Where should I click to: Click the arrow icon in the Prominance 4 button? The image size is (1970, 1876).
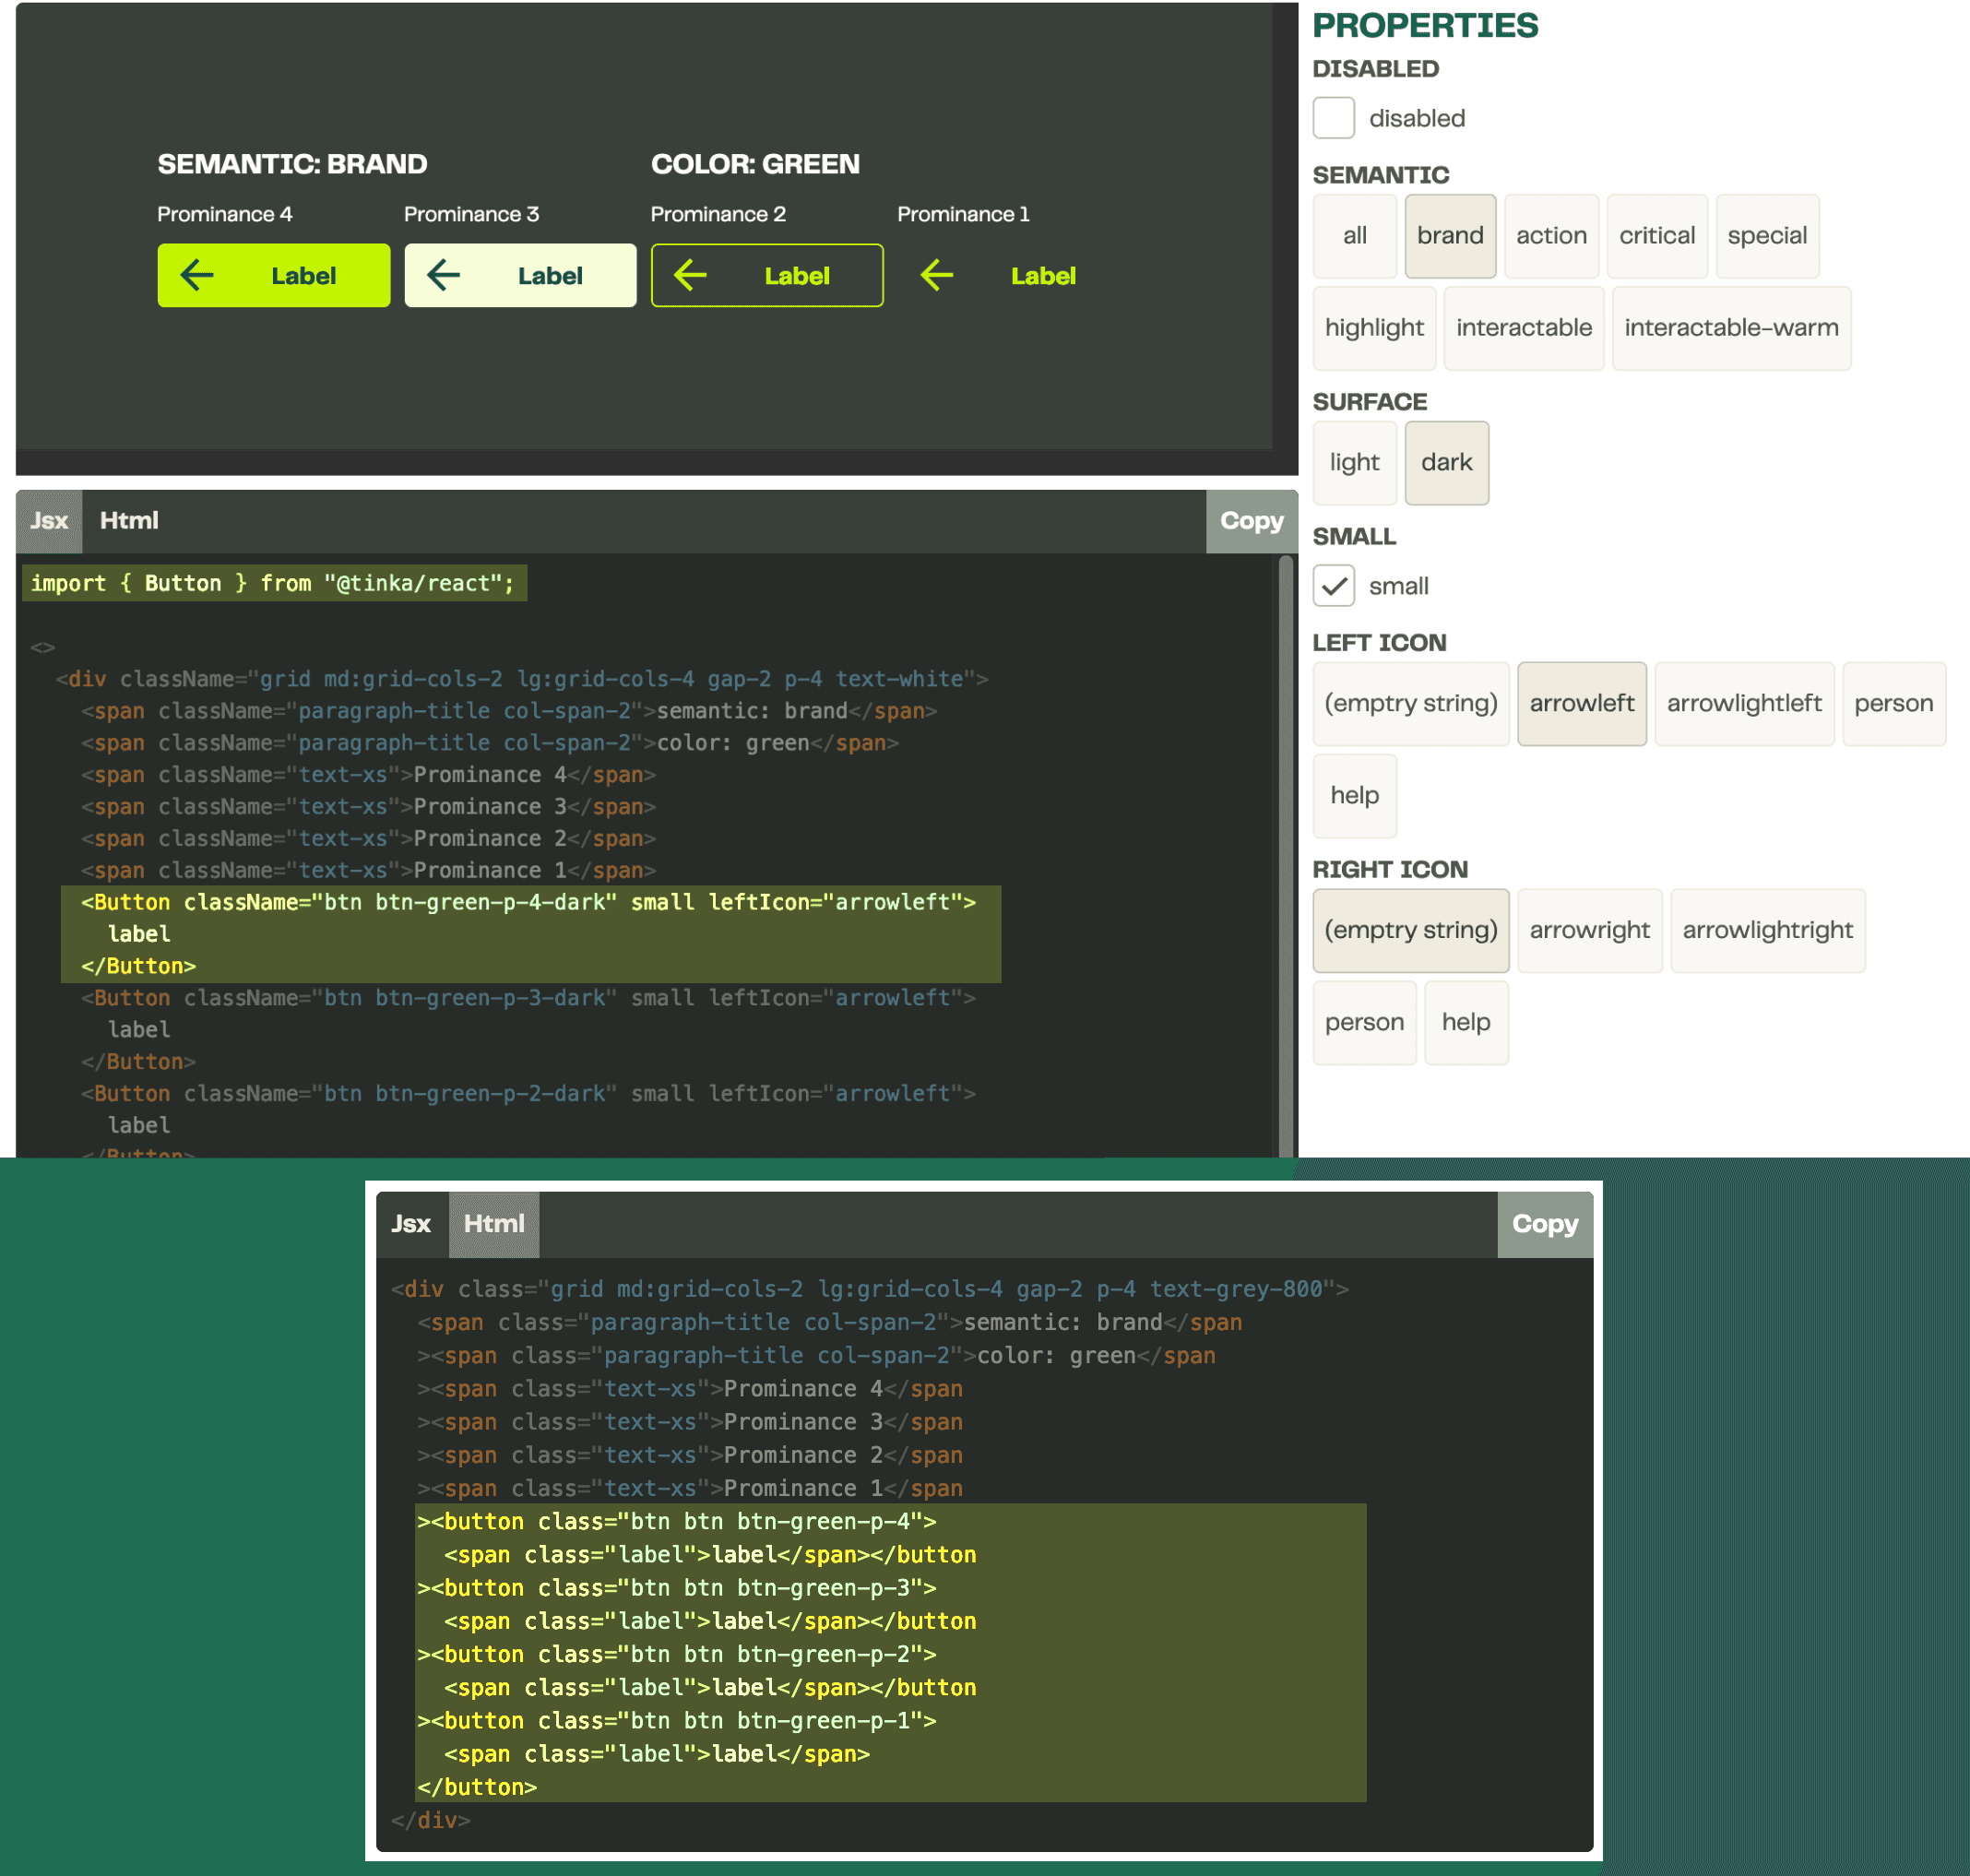tap(197, 275)
